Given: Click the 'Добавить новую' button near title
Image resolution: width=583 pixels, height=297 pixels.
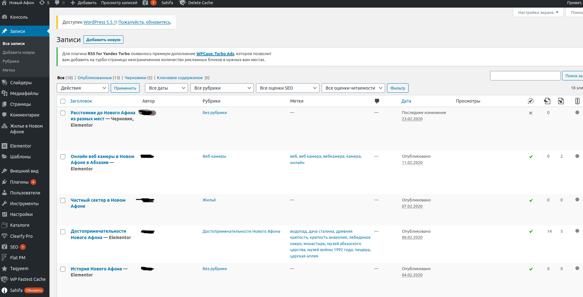Looking at the screenshot, I should [103, 40].
